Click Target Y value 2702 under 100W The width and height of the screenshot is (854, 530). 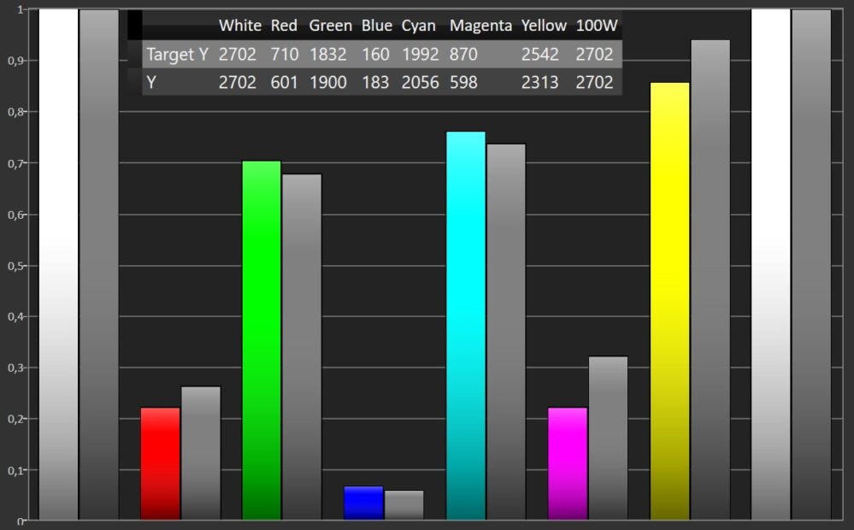pos(594,54)
